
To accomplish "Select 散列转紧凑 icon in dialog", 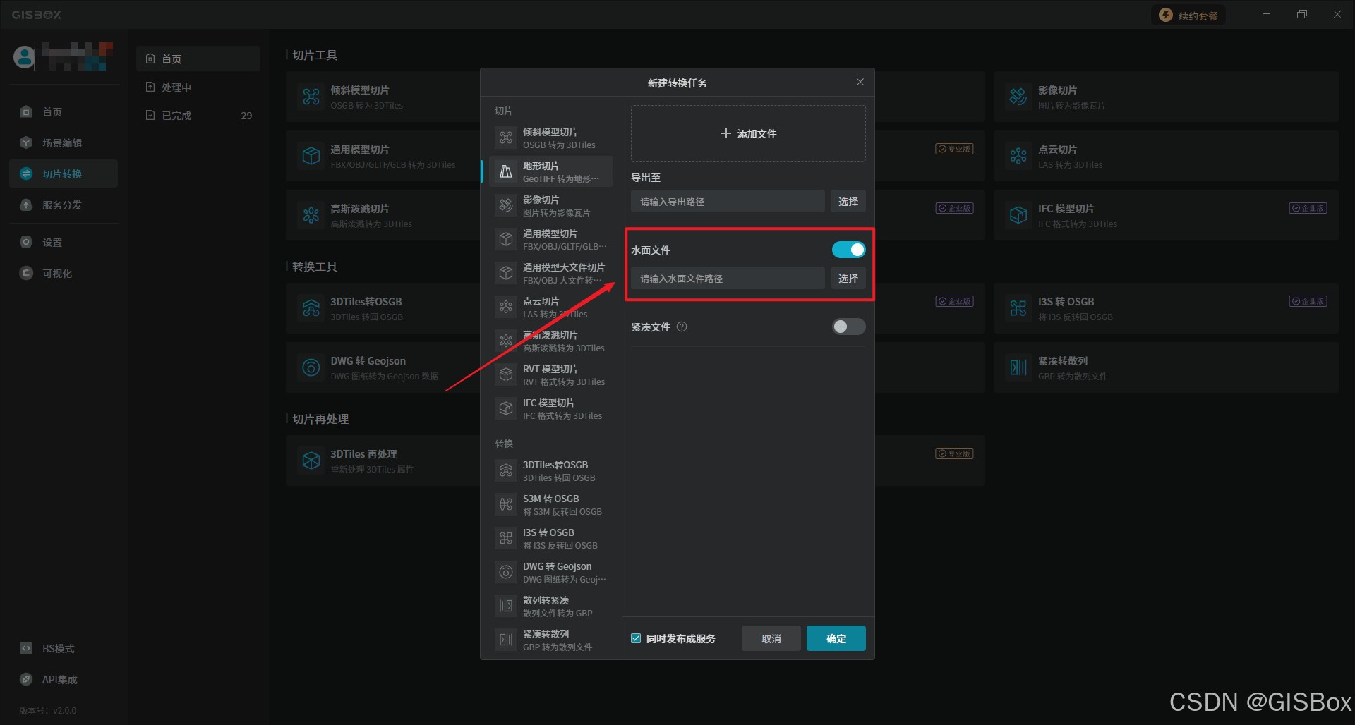I will (x=506, y=606).
